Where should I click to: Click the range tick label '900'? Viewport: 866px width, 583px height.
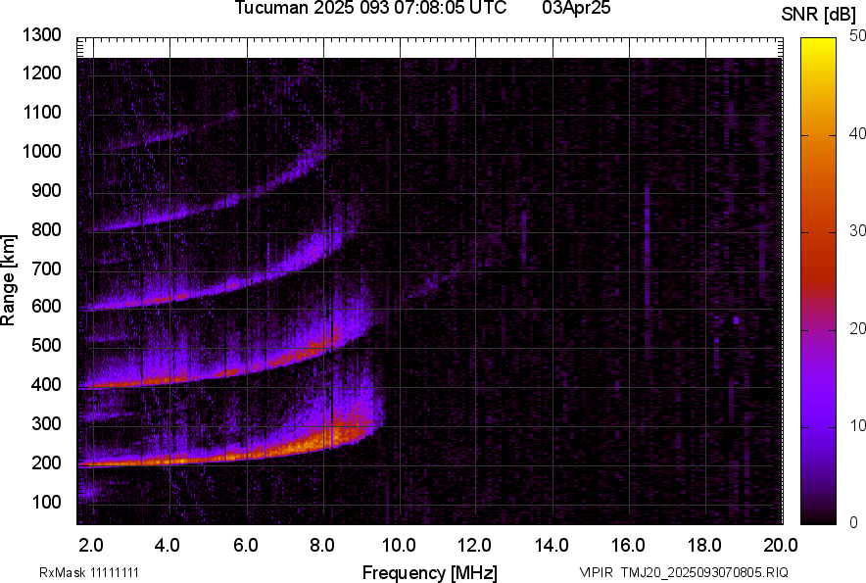(x=46, y=190)
